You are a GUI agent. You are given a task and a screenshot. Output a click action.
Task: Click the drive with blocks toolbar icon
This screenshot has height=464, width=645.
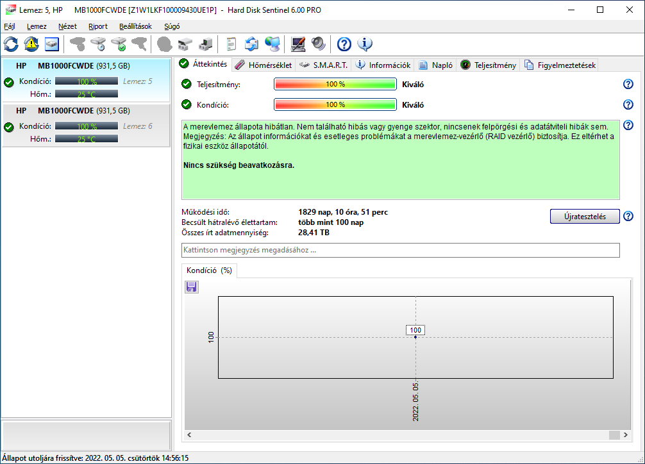tap(185, 44)
